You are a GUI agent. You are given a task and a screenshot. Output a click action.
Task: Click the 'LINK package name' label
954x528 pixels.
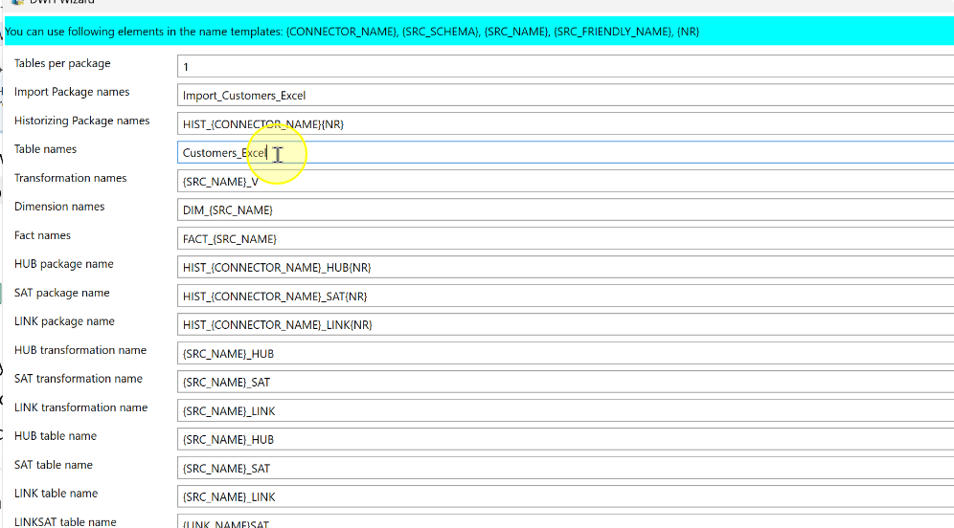[64, 321]
